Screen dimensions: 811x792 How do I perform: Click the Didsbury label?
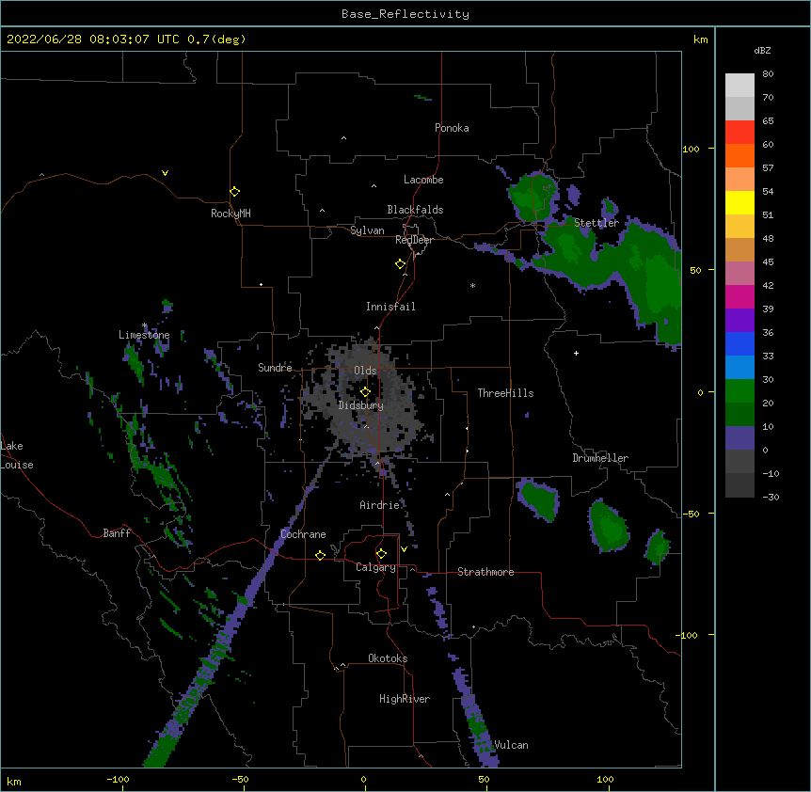point(361,405)
